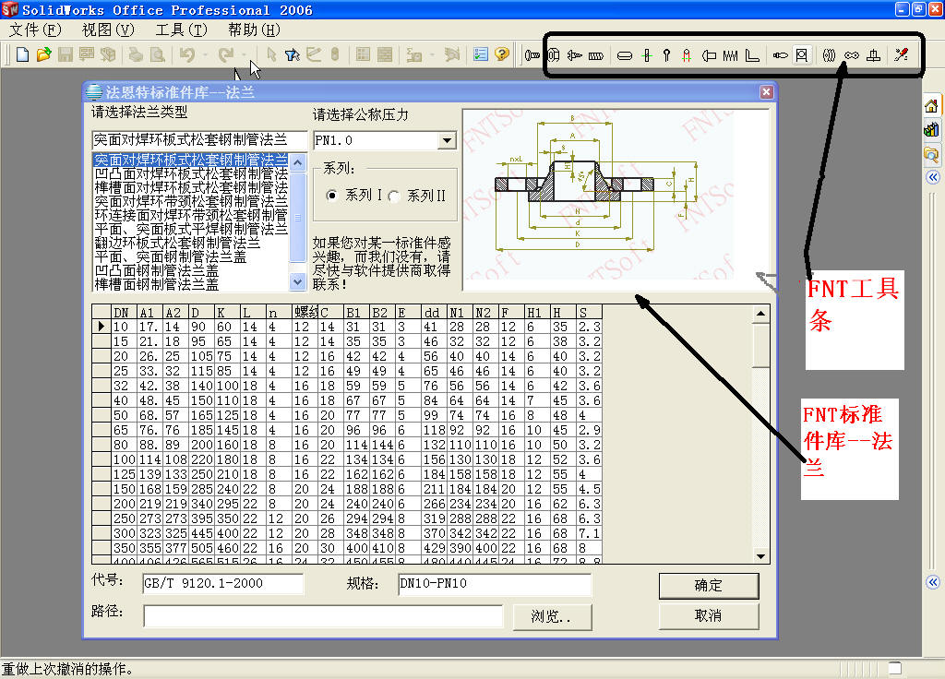Click the Open file folder icon
The width and height of the screenshot is (945, 679).
coord(43,54)
